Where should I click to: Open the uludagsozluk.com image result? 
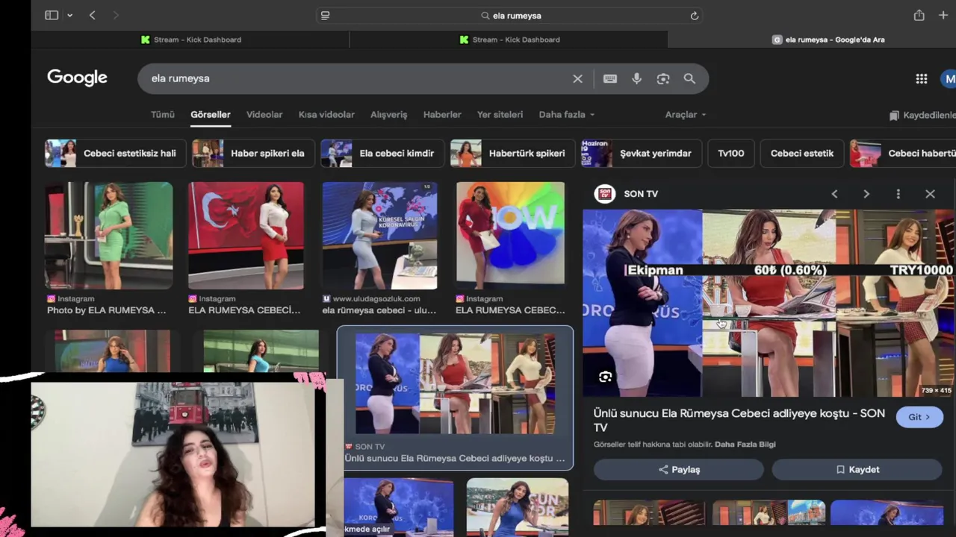(379, 235)
